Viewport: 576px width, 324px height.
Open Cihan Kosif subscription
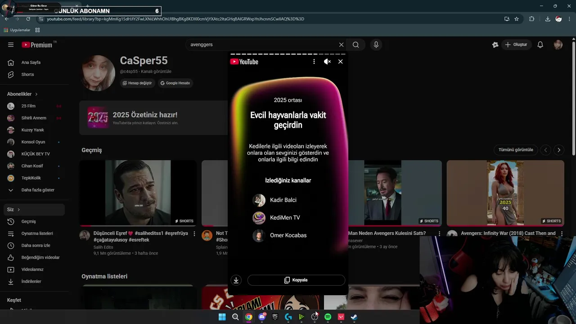[35, 166]
